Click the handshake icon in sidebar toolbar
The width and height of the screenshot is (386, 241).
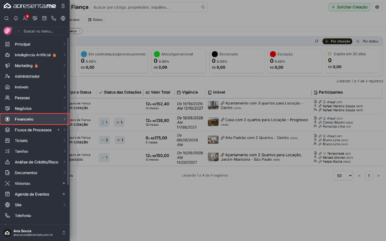(35, 18)
